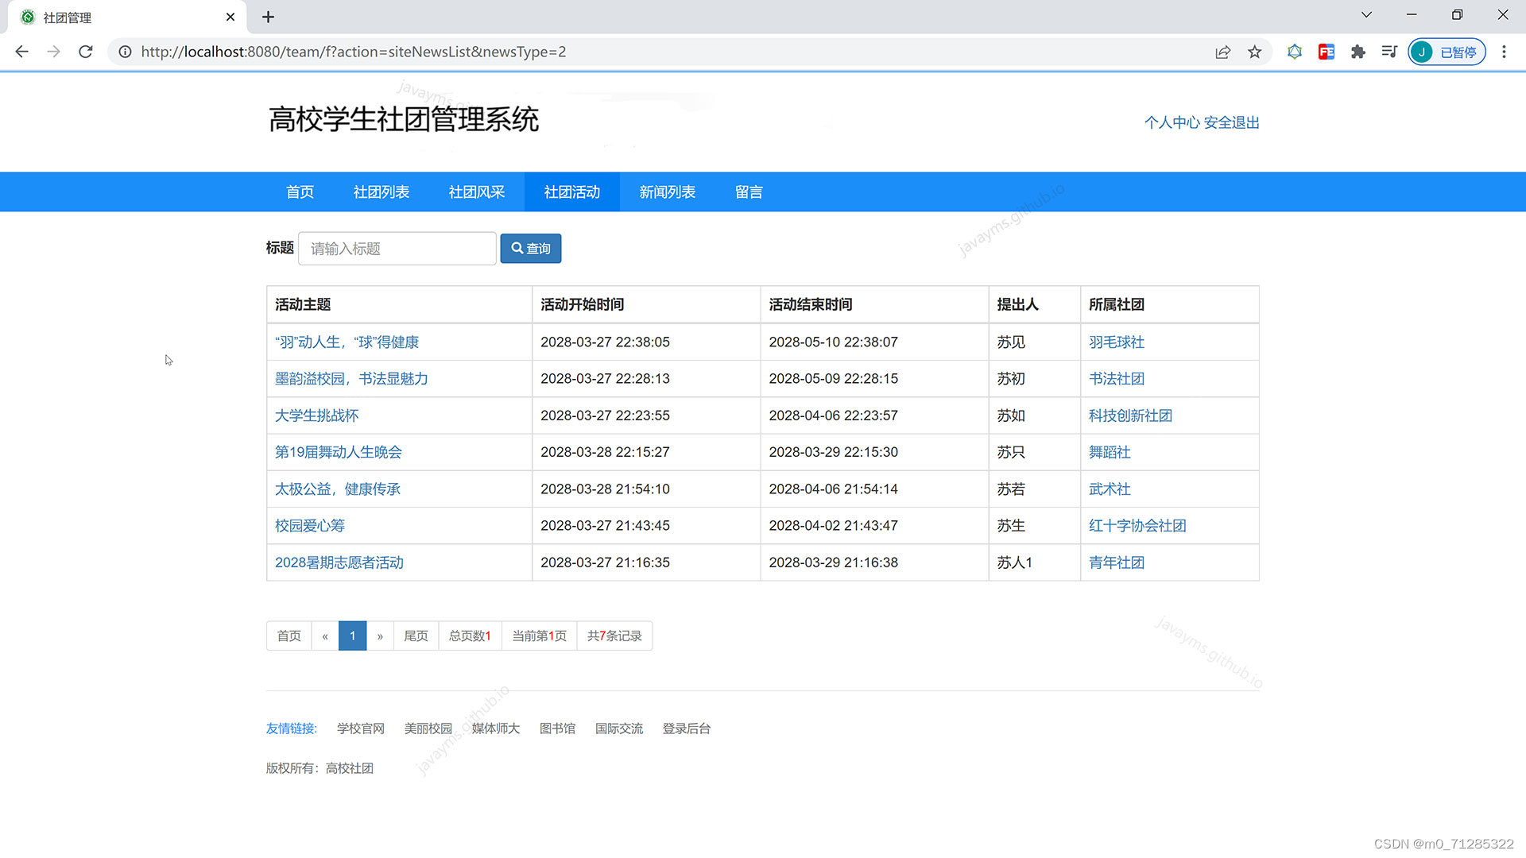Screen dimensions: 1526x858
Task: Bookmark page with star icon
Action: click(1254, 52)
